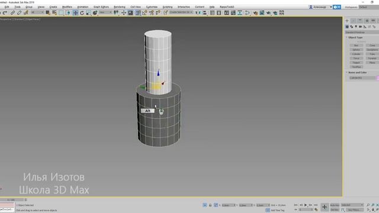
Task: Click Select and Manipulate icon
Action: coord(124,12)
